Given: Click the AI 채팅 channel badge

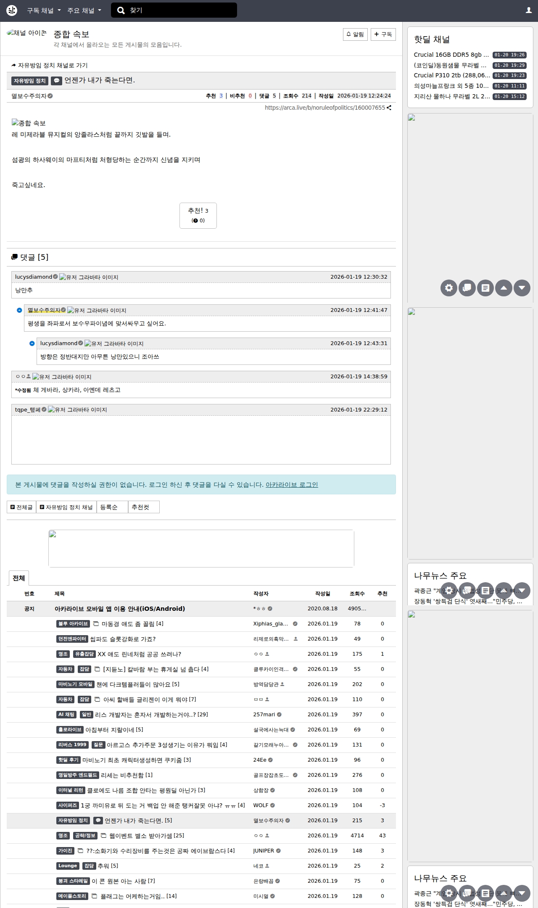Looking at the screenshot, I should coord(66,715).
